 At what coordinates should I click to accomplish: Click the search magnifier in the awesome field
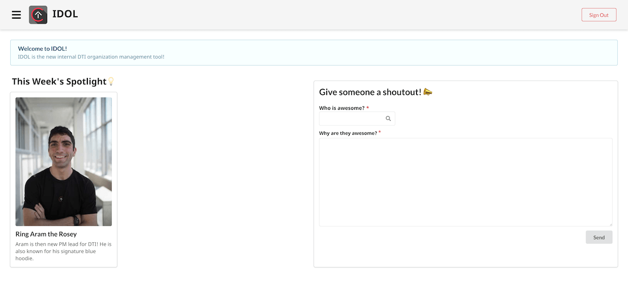pyautogui.click(x=388, y=118)
